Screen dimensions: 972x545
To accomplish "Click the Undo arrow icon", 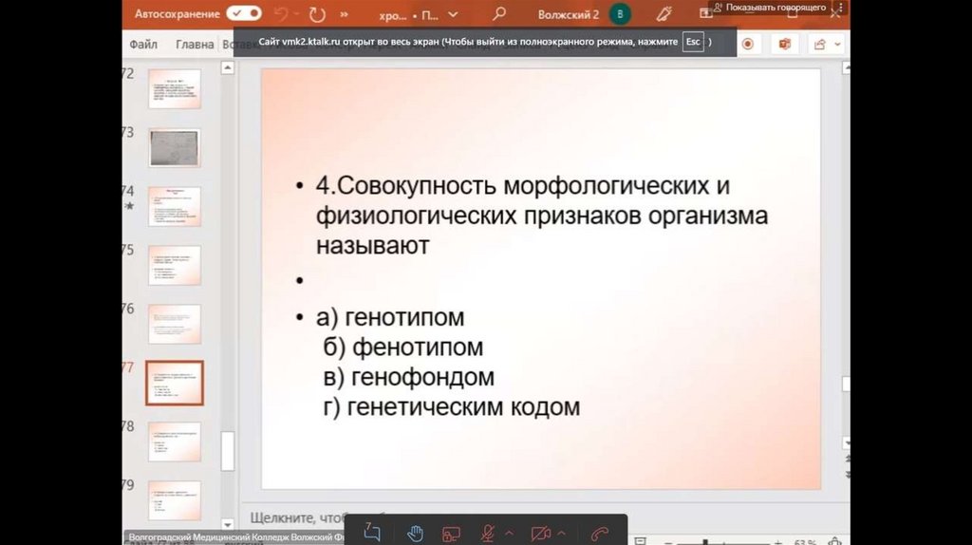I will (x=281, y=13).
